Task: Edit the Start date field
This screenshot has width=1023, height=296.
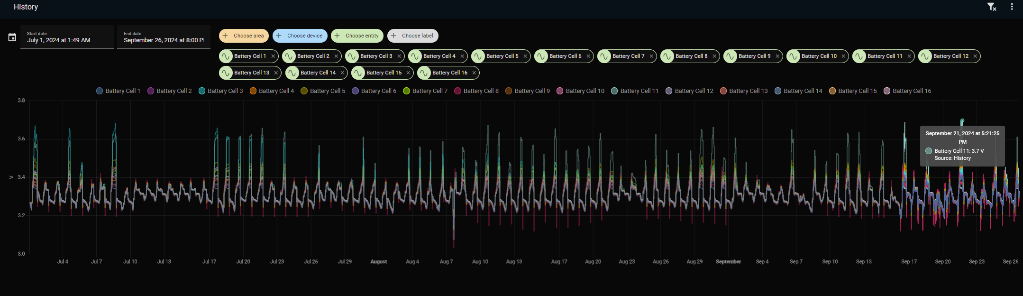Action: pyautogui.click(x=67, y=37)
